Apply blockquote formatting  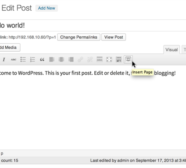pos(42,60)
